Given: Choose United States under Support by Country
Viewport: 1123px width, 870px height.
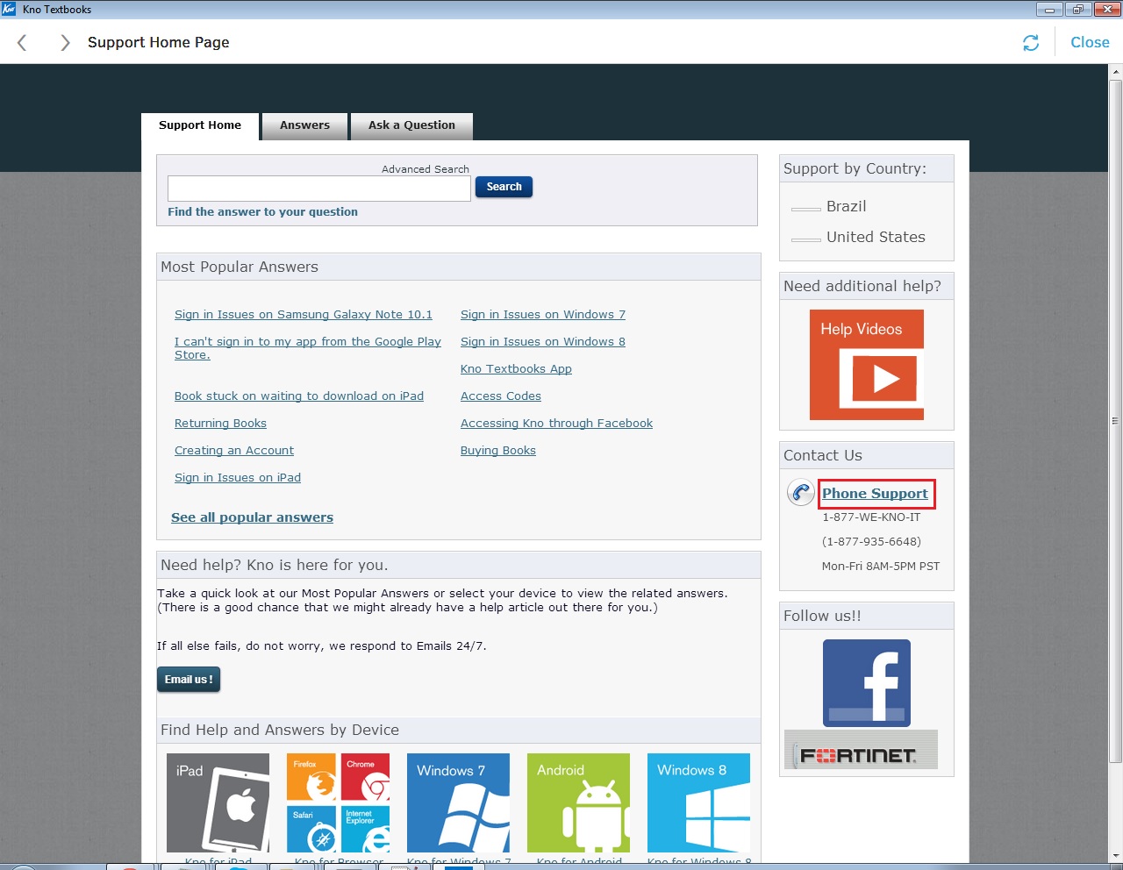Looking at the screenshot, I should click(x=876, y=237).
